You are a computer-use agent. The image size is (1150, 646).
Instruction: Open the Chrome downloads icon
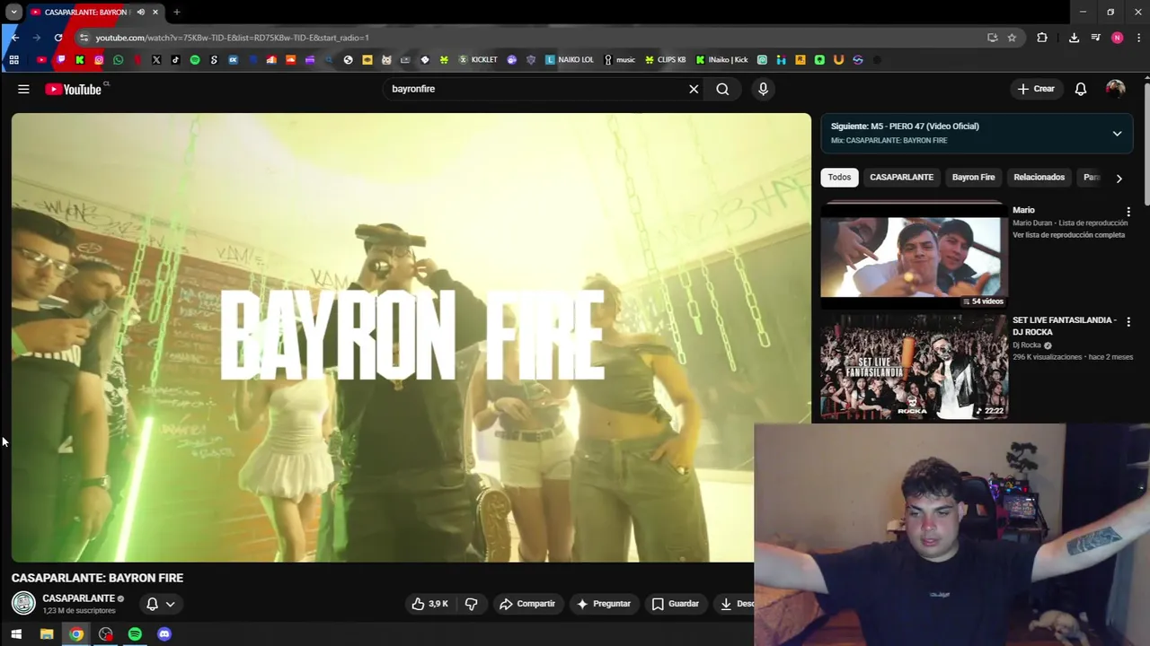point(1074,38)
